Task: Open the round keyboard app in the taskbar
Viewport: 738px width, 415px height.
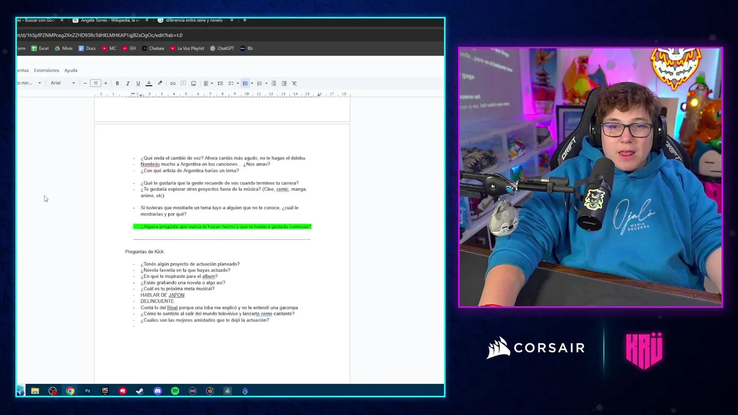Action: tap(193, 391)
